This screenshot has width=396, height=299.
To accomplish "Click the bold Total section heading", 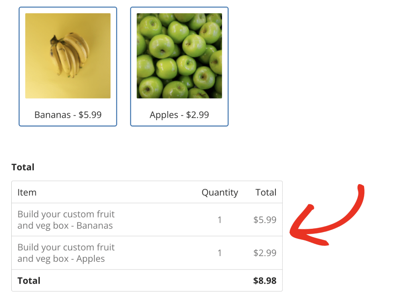I will (x=22, y=167).
